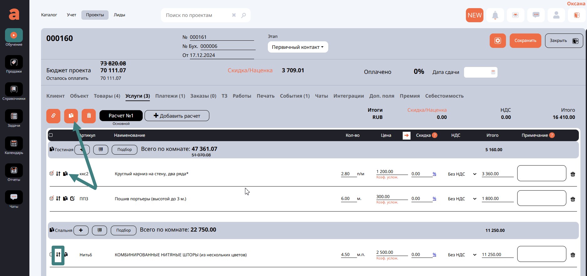Viewport: 587px width, 276px height.
Task: Click the orange trash delete calculation button
Action: tap(89, 116)
